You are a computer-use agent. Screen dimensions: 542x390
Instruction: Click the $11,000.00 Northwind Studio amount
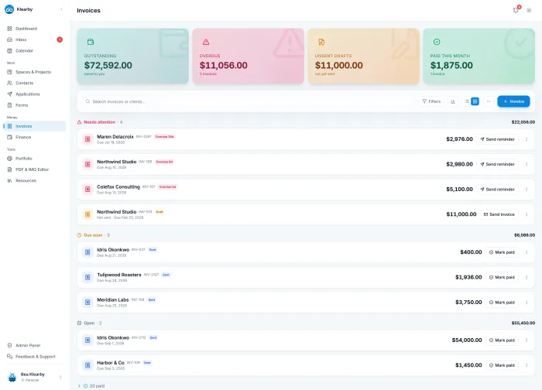click(461, 214)
